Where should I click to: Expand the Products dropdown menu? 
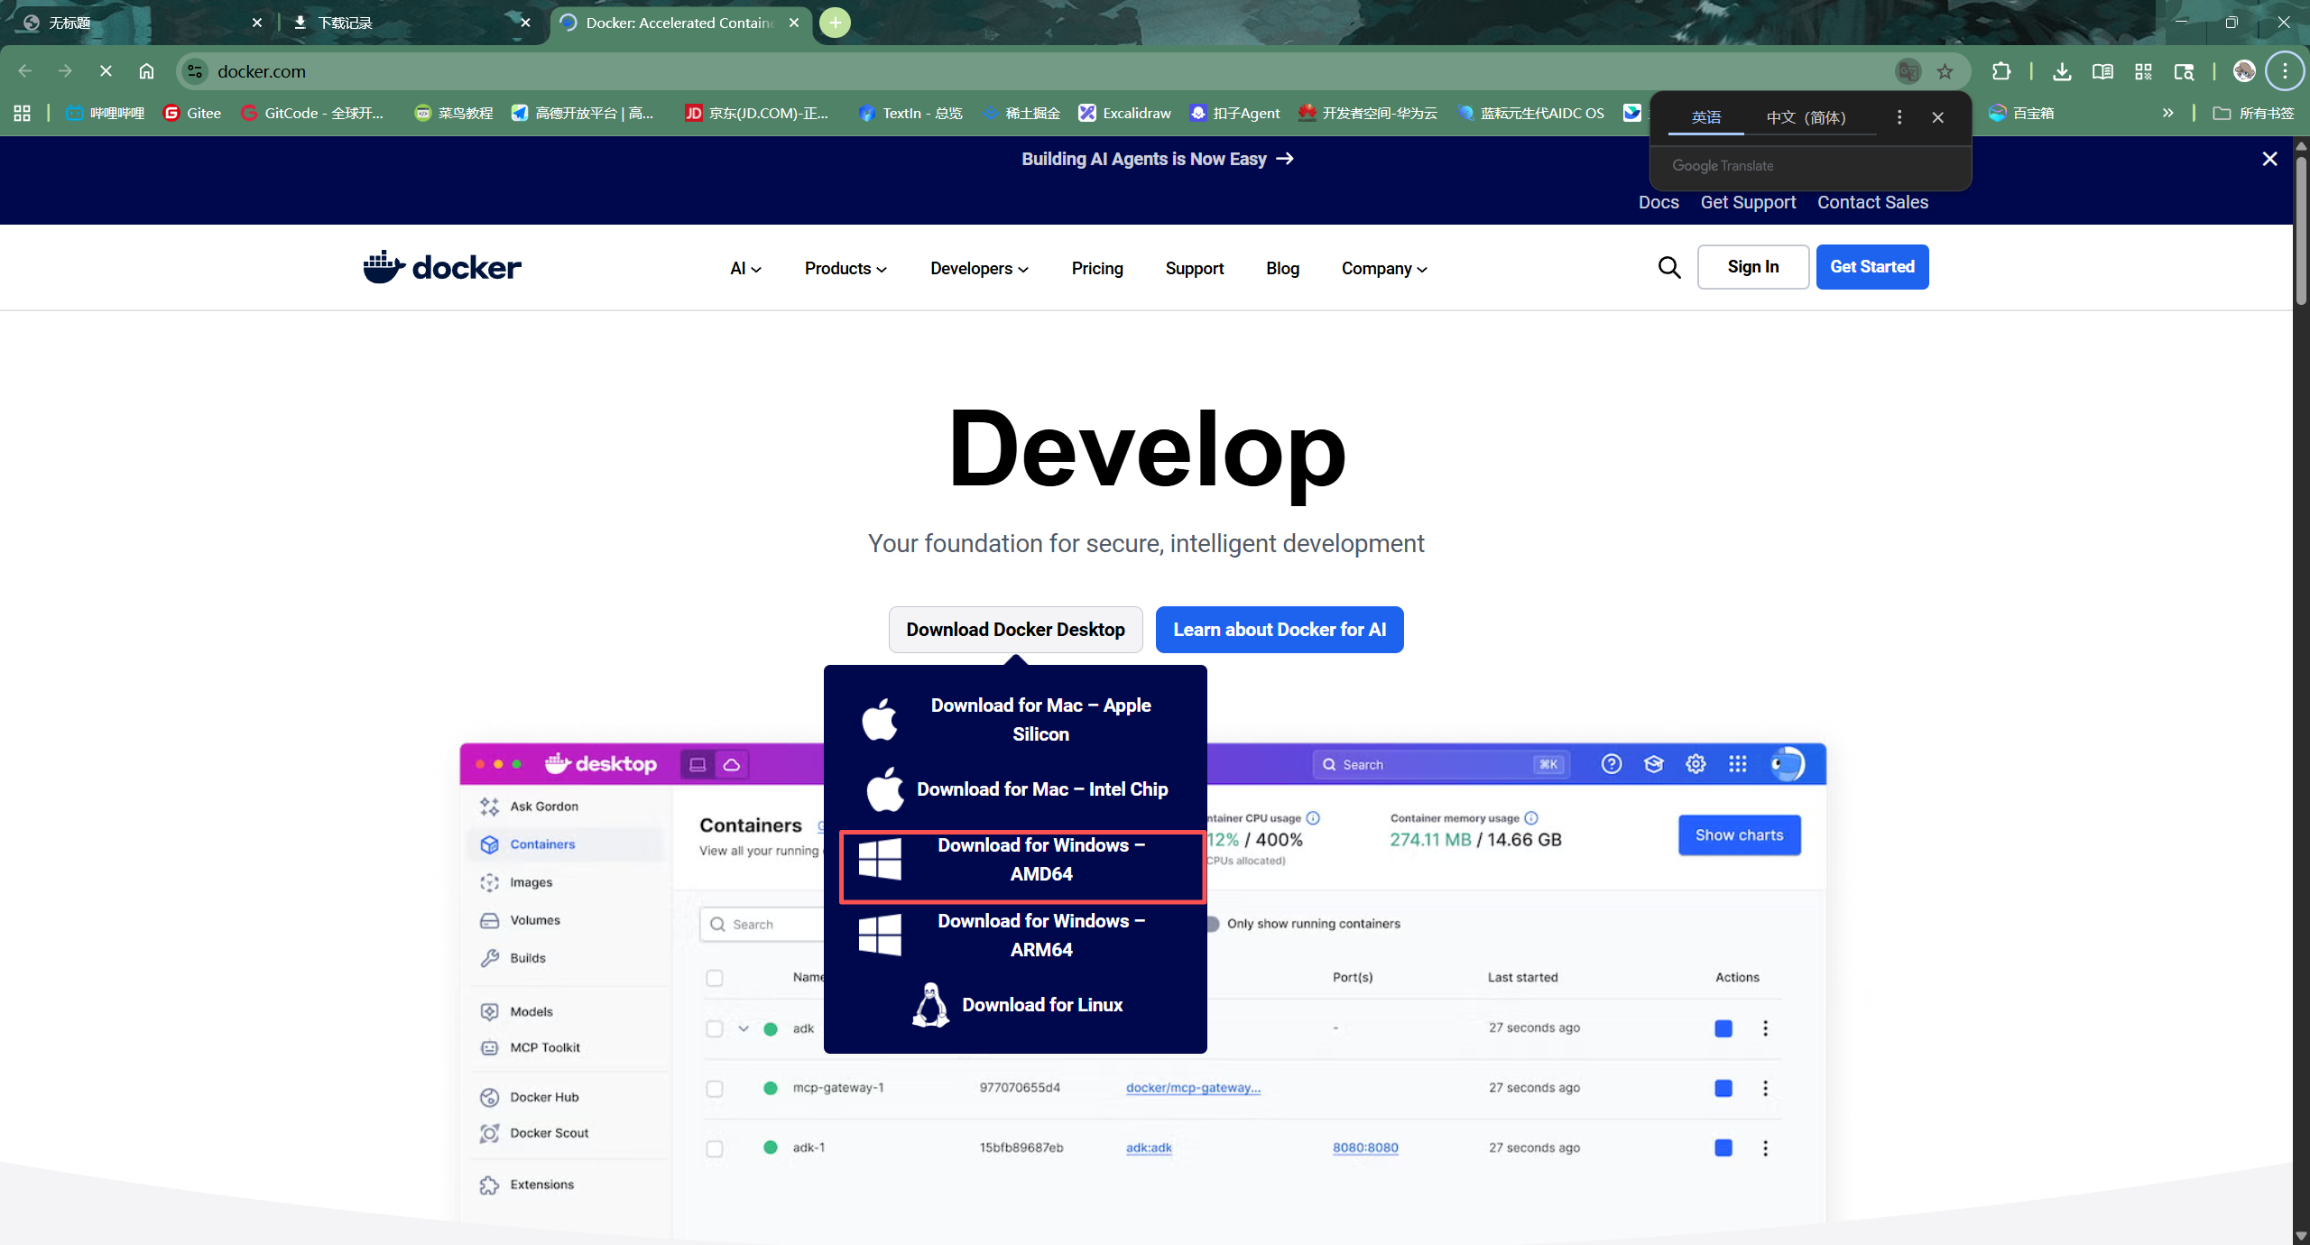tap(845, 269)
